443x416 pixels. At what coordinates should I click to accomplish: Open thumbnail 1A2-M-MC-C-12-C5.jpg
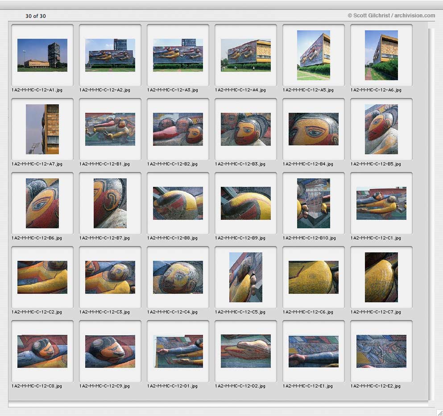click(246, 277)
